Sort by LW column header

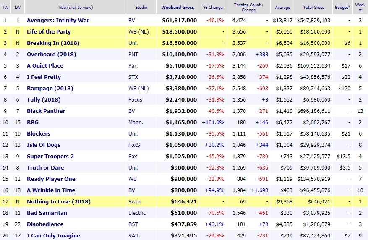18,7
